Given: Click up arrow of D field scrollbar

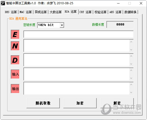Looking at the screenshot, I should (131, 56).
